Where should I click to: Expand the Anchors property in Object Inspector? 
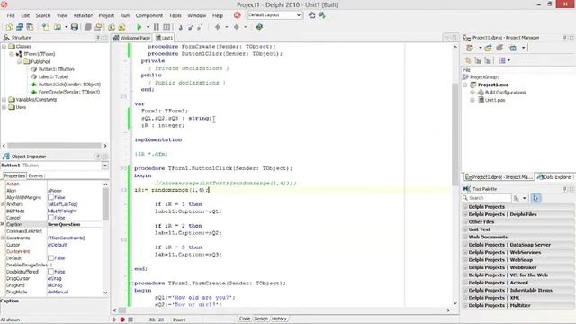point(3,204)
